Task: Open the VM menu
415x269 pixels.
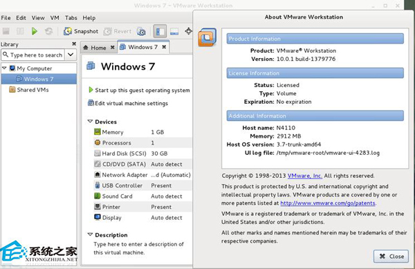Action: (55, 18)
